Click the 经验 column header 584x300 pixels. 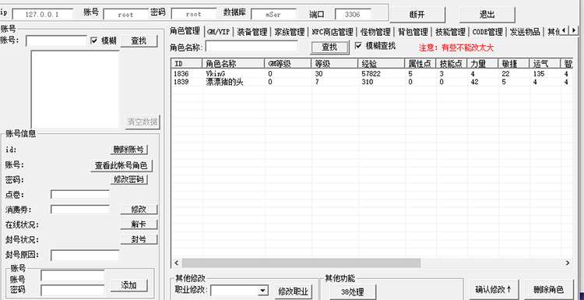(x=382, y=64)
